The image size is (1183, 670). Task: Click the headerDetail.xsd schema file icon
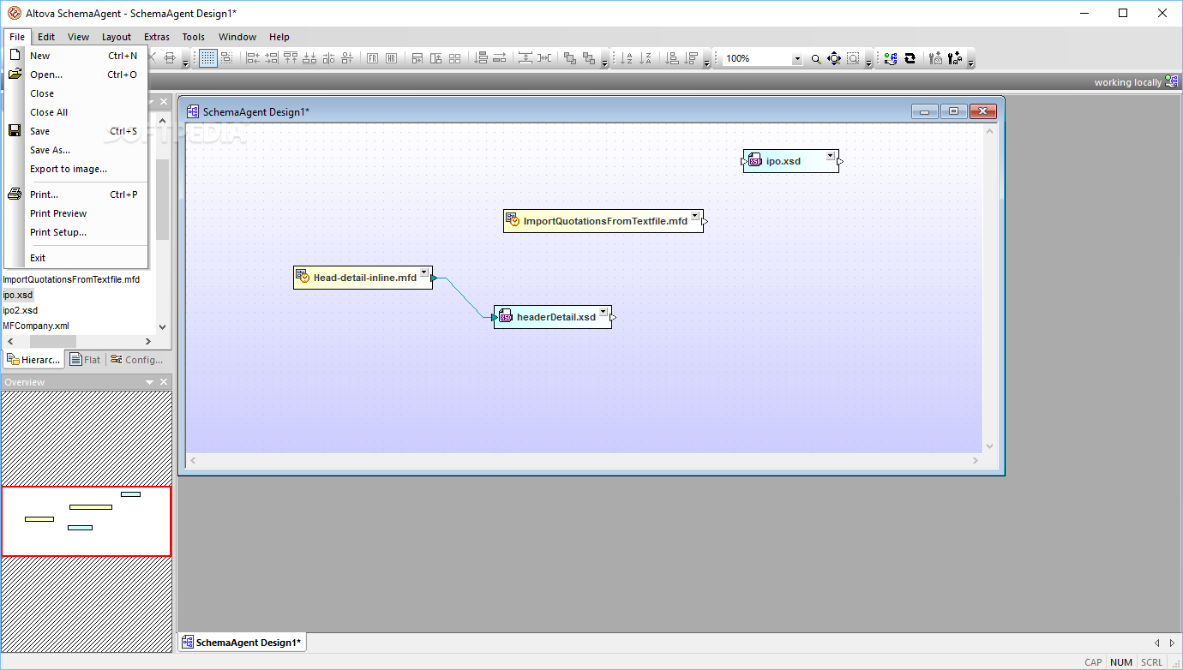click(x=506, y=316)
